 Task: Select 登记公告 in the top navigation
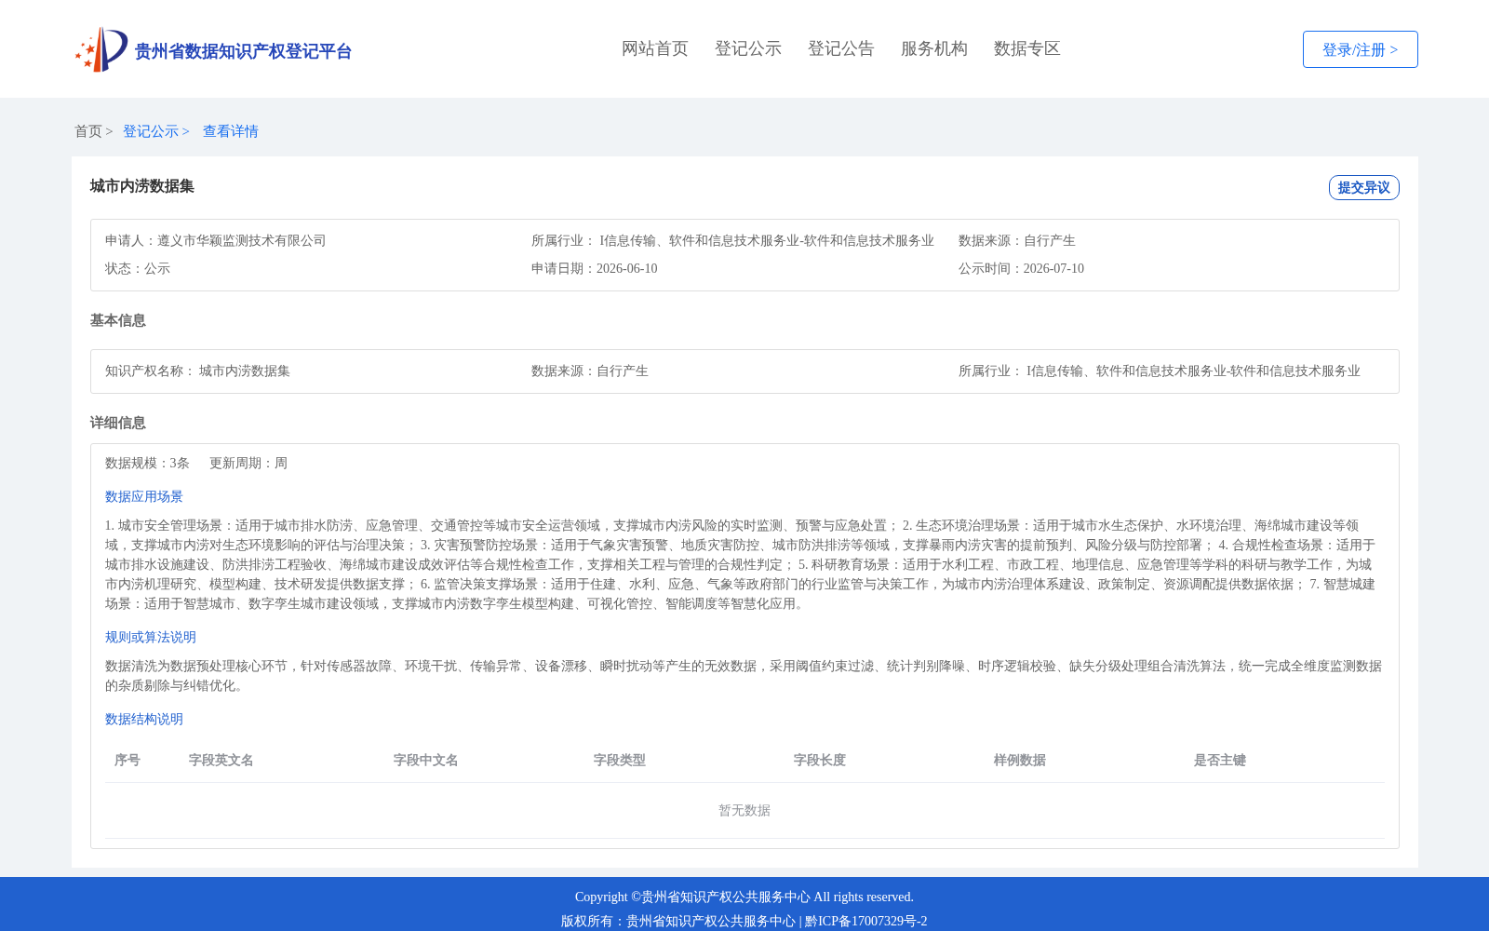click(x=841, y=48)
